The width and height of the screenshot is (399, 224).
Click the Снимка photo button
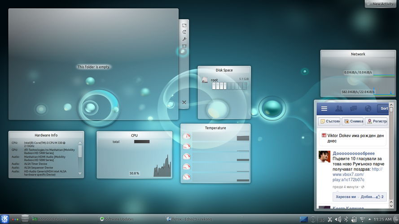coord(353,121)
